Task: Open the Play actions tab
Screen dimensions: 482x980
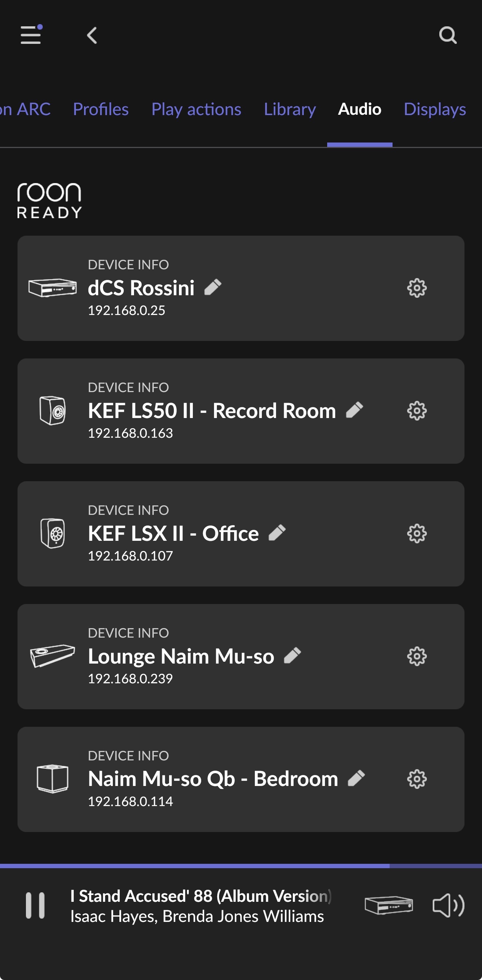Action: coord(196,110)
